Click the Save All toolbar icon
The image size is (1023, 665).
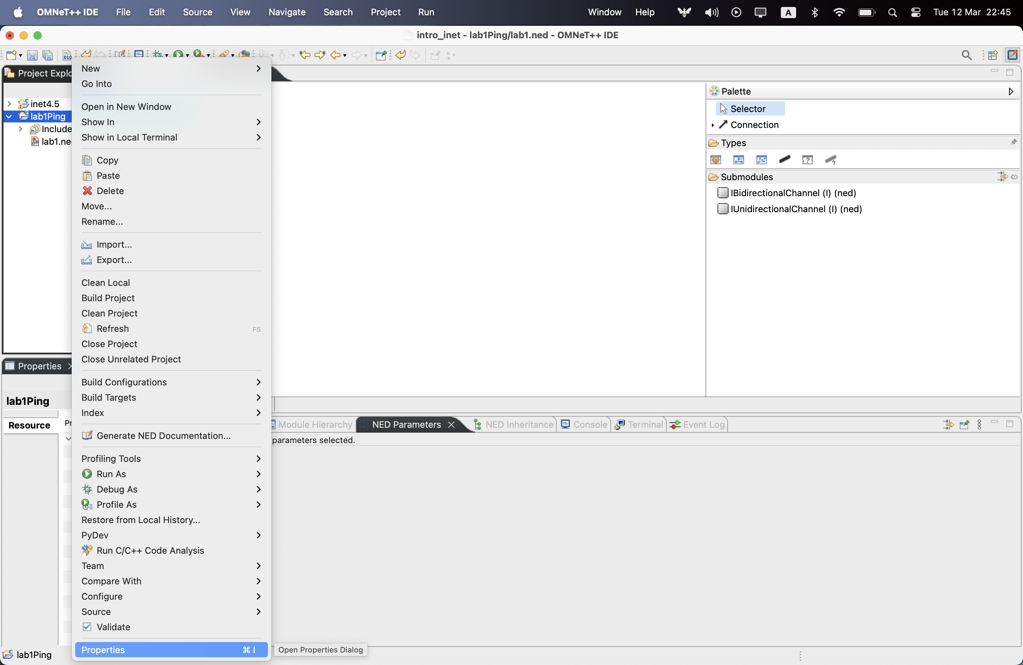coord(48,55)
